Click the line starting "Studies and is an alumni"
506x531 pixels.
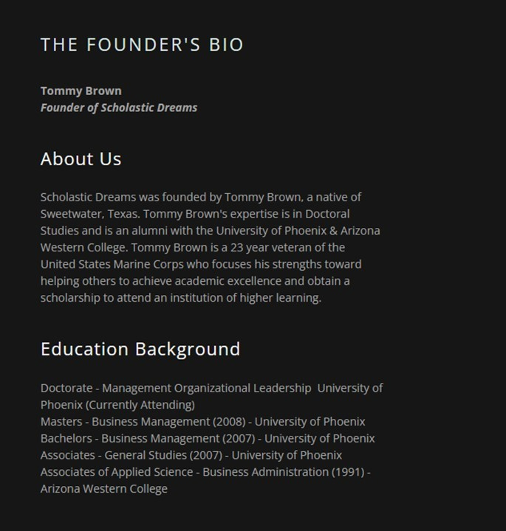point(210,231)
